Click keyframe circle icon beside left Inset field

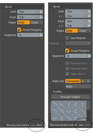point(37,17)
